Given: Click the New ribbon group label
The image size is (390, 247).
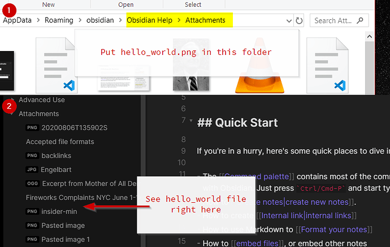Looking at the screenshot, I should click(x=49, y=5).
